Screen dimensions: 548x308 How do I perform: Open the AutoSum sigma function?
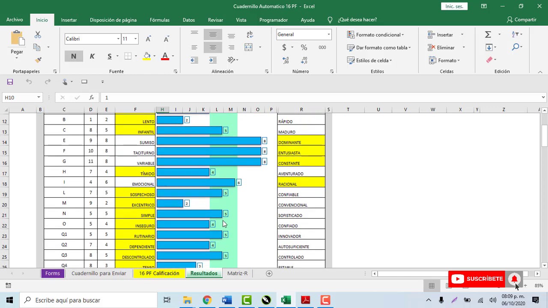click(488, 34)
